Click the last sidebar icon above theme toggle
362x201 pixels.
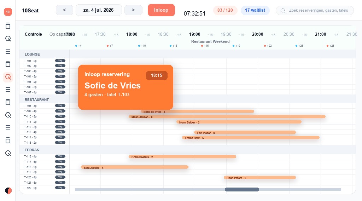click(x=8, y=153)
